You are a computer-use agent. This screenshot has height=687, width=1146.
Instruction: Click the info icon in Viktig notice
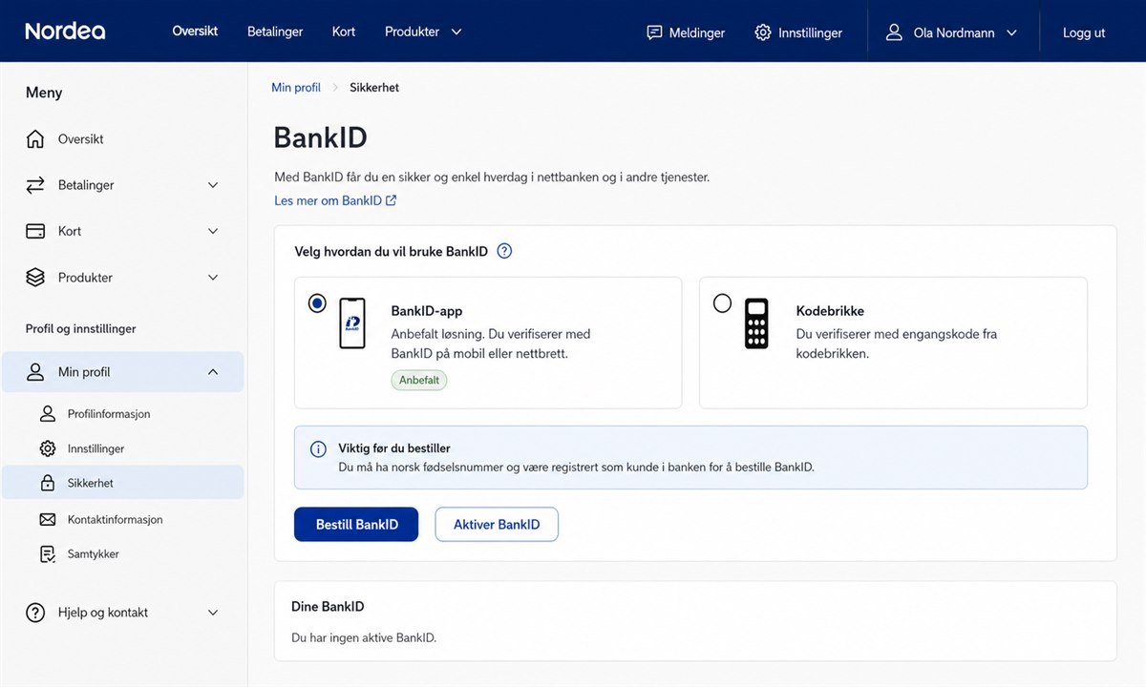point(319,448)
